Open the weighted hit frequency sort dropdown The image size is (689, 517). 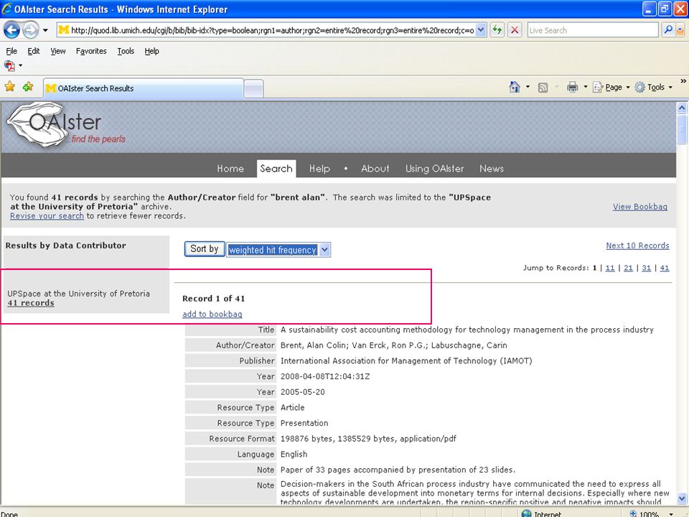(278, 250)
